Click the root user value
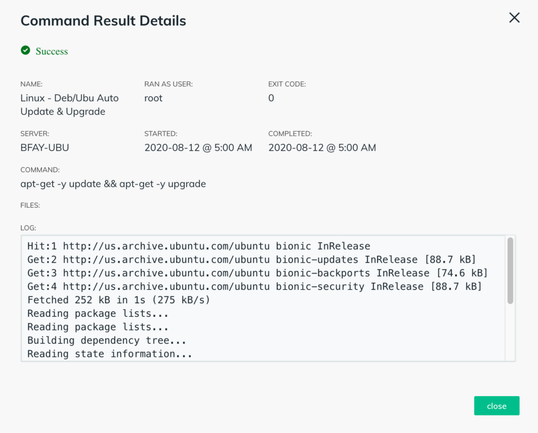This screenshot has height=433, width=538. click(153, 98)
